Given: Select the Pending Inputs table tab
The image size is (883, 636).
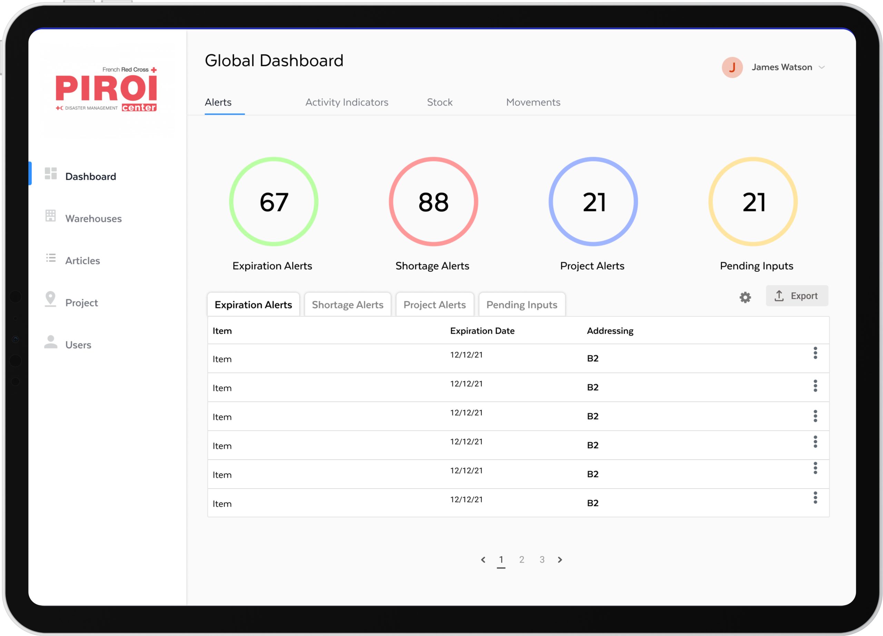Looking at the screenshot, I should (x=522, y=305).
